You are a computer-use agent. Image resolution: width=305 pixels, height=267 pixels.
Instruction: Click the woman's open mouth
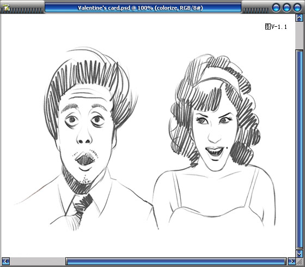pos(215,152)
